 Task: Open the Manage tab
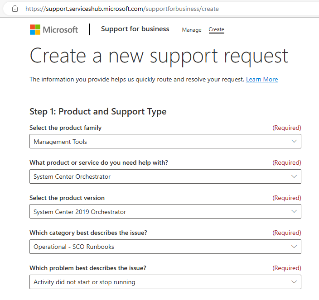coord(192,30)
